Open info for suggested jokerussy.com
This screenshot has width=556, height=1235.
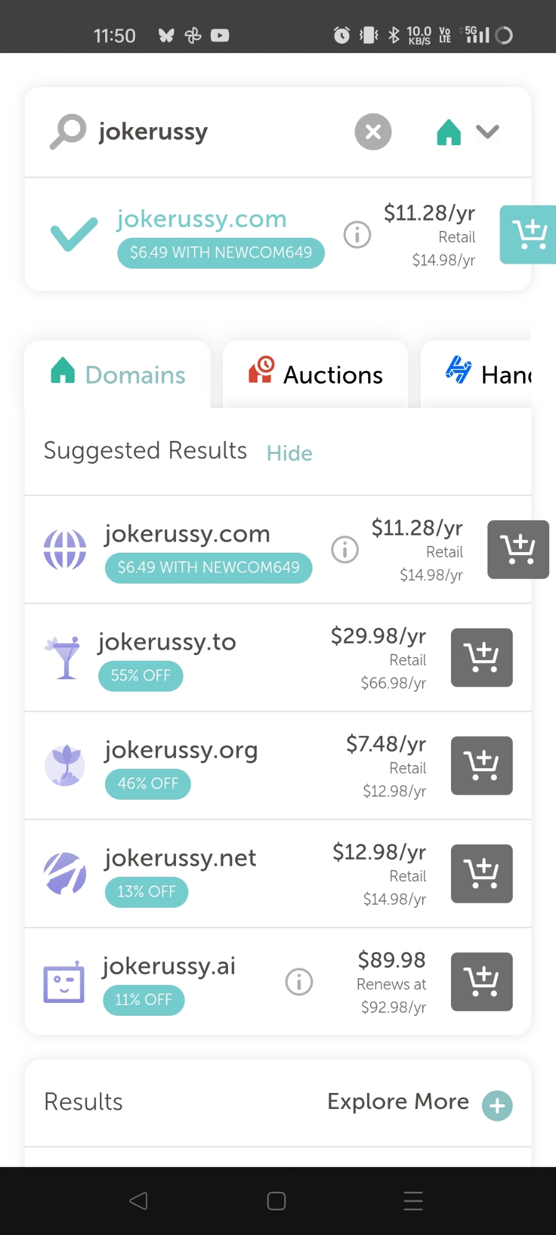click(x=345, y=550)
